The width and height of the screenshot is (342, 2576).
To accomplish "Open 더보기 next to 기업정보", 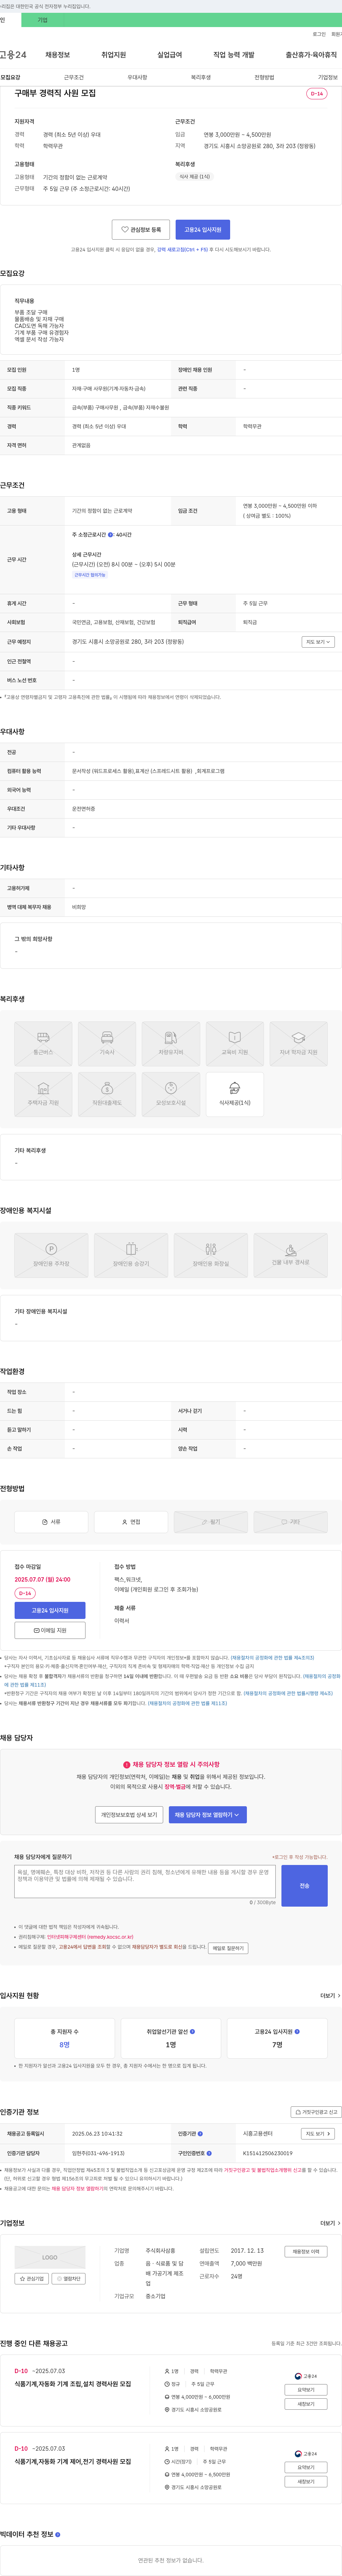I will click(x=330, y=2223).
